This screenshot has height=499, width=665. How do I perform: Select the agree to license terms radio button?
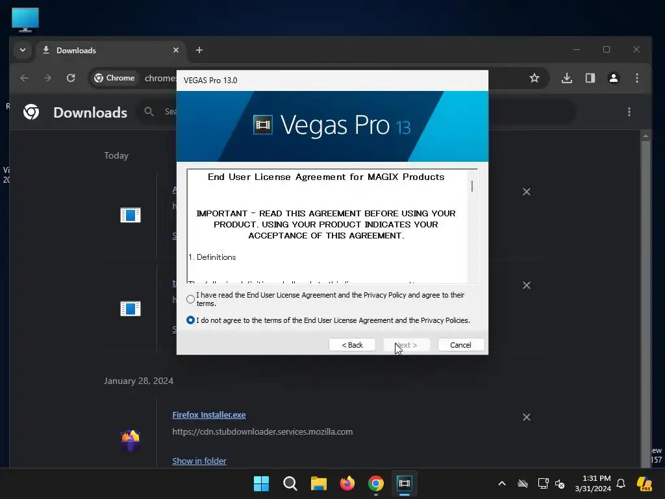tap(190, 299)
